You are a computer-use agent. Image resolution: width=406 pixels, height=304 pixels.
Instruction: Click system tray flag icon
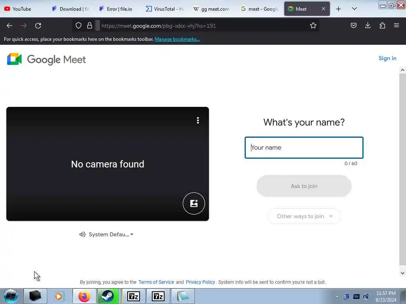point(347,296)
